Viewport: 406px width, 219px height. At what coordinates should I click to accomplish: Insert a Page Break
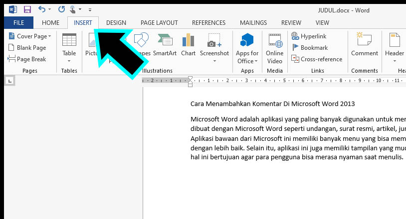click(x=27, y=59)
